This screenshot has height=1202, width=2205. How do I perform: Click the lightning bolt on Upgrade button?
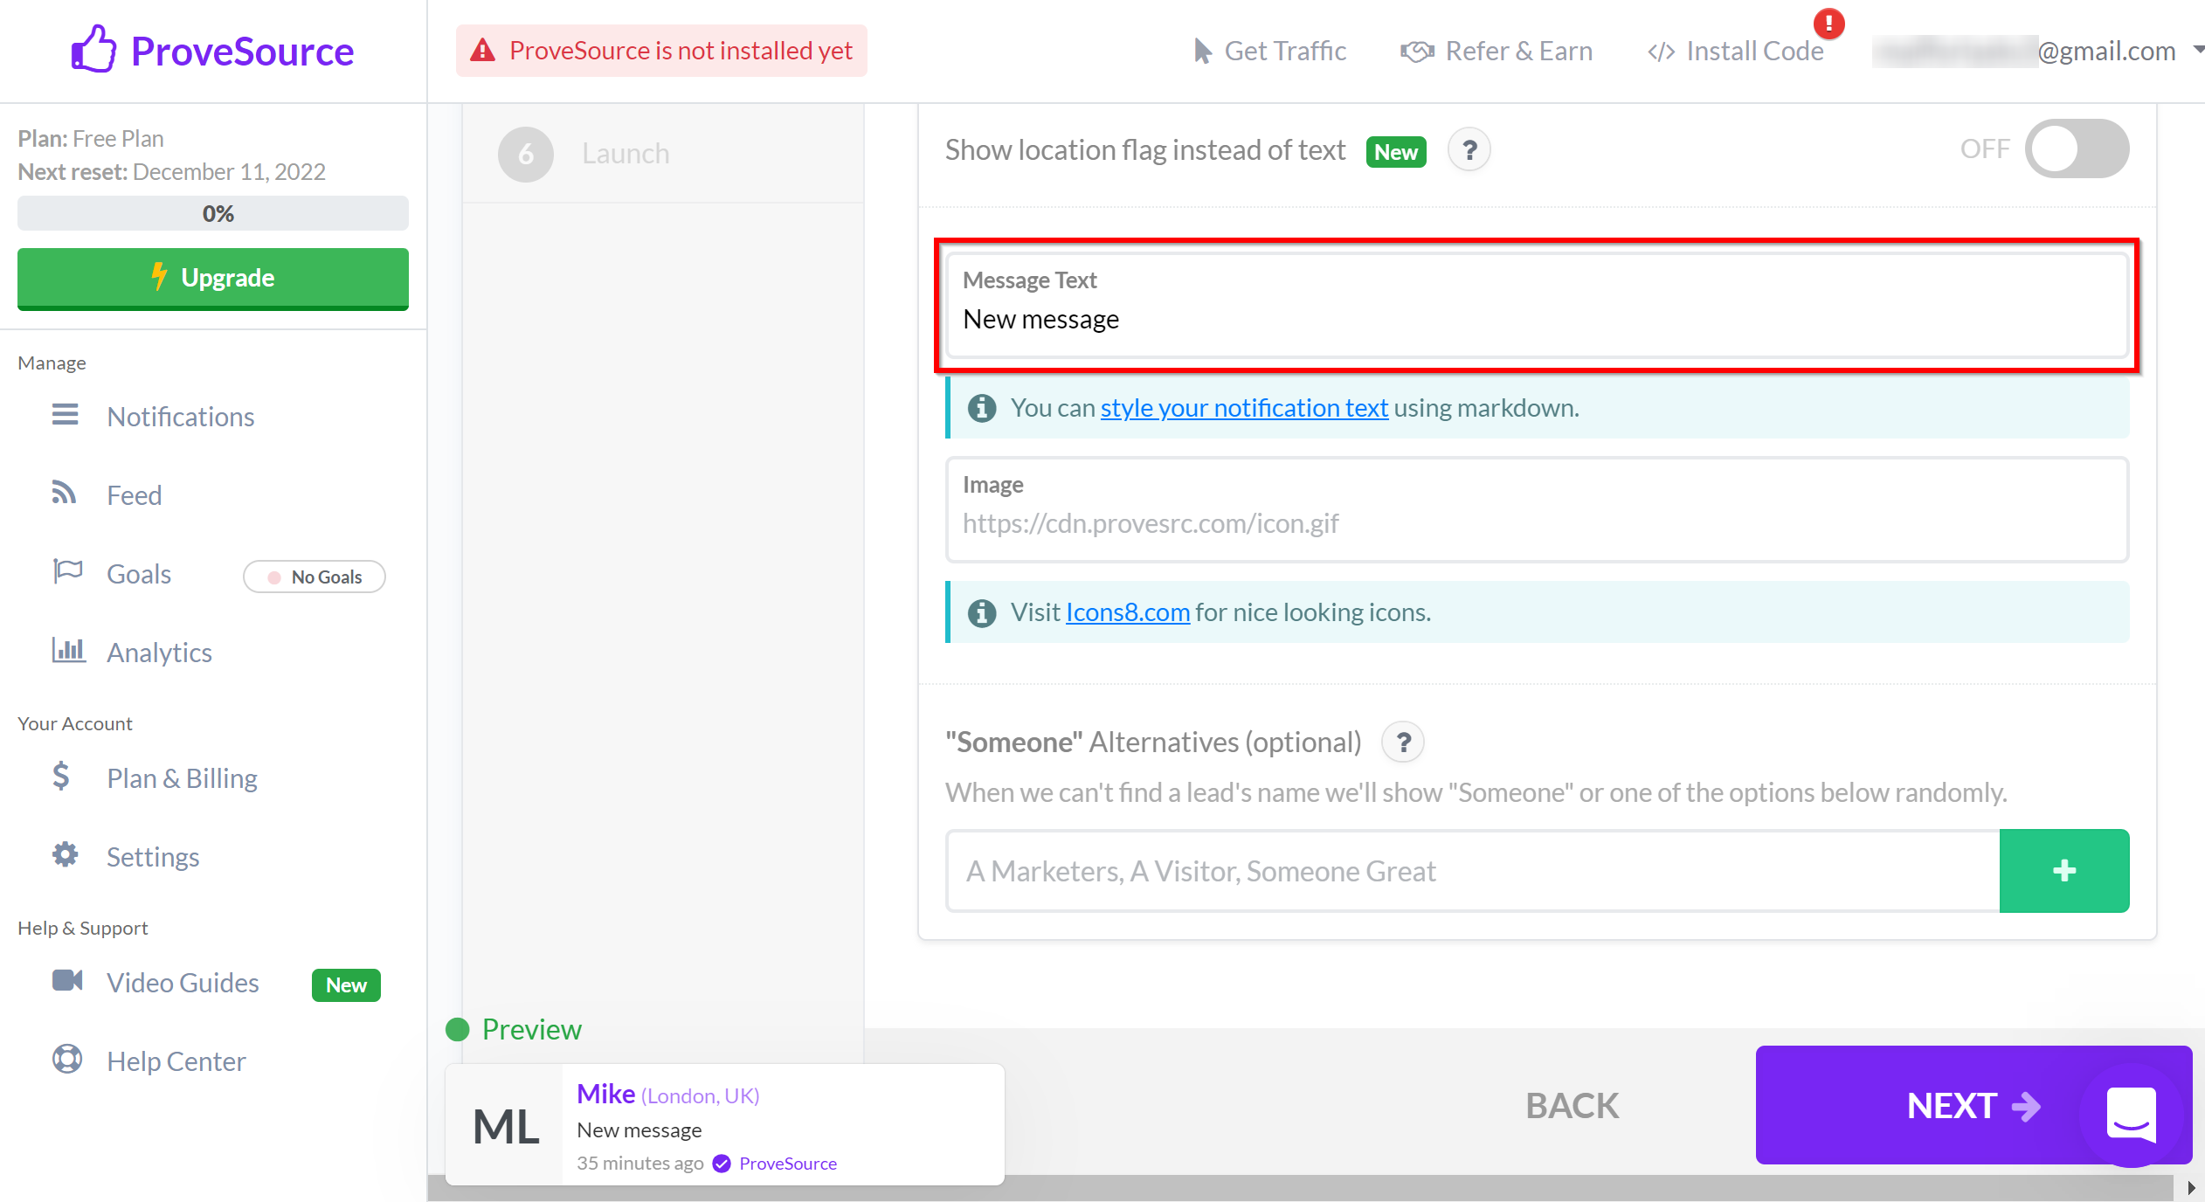pos(159,276)
